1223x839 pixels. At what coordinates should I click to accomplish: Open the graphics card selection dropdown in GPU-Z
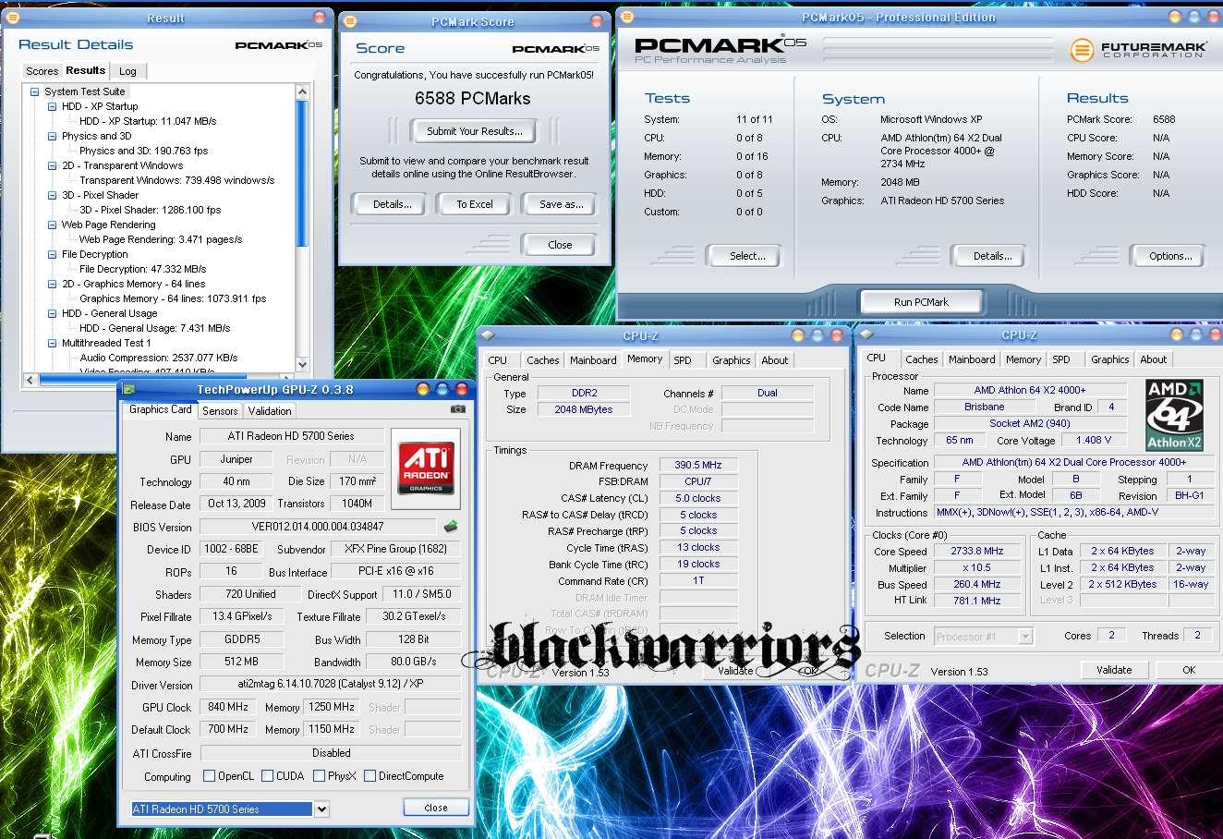click(x=321, y=809)
